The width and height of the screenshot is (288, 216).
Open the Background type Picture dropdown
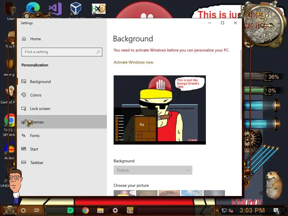(153, 170)
